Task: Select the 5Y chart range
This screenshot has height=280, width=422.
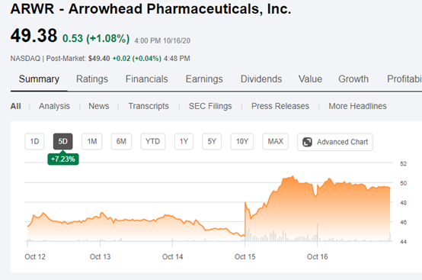Action: (212, 141)
